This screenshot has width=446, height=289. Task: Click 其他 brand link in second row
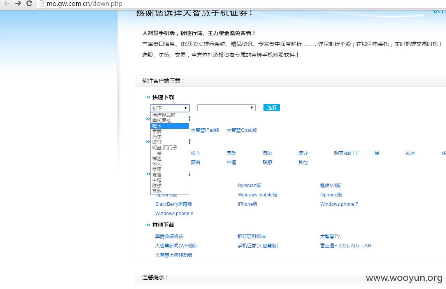point(303,162)
